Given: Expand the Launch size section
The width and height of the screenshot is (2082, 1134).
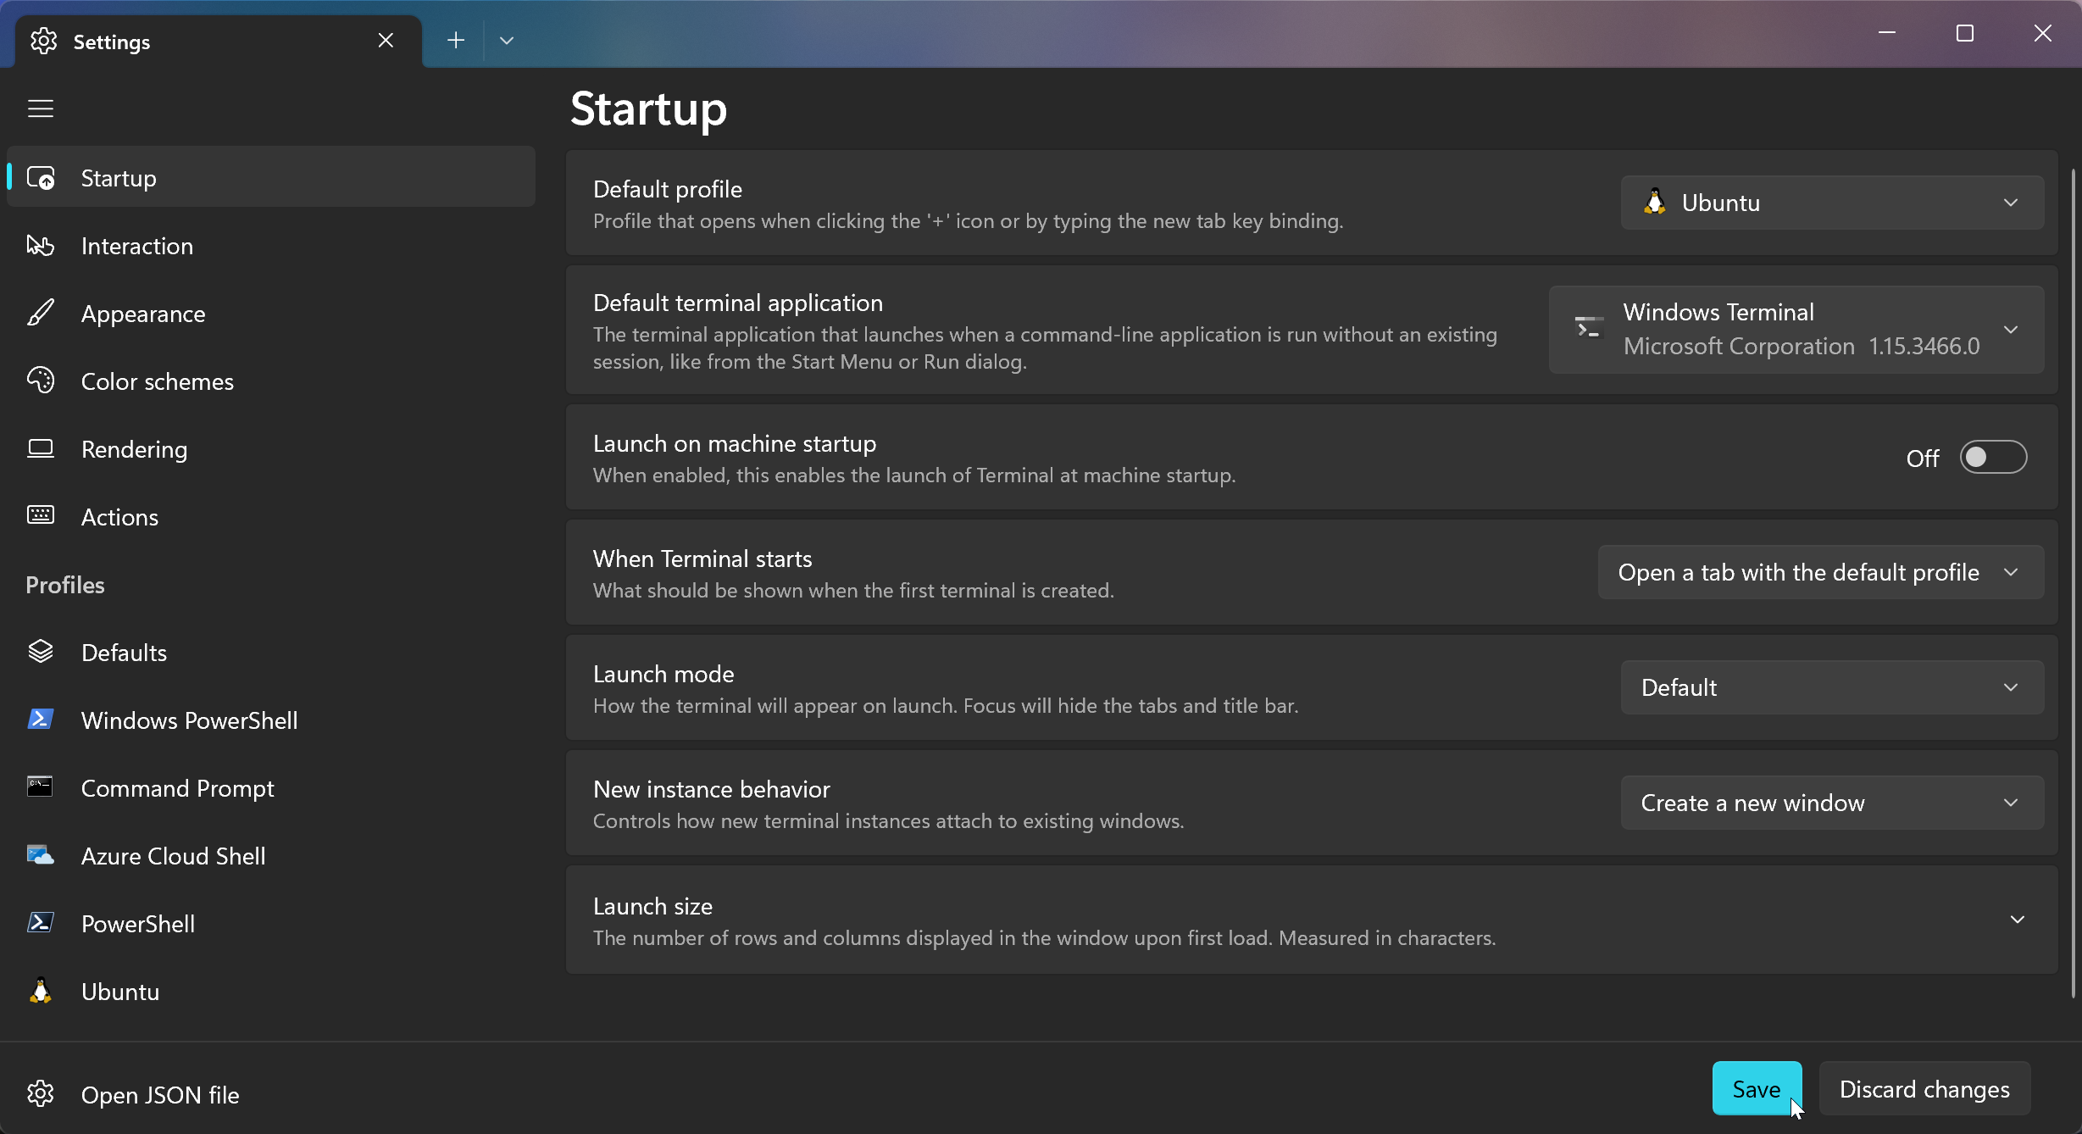Looking at the screenshot, I should (2016, 919).
